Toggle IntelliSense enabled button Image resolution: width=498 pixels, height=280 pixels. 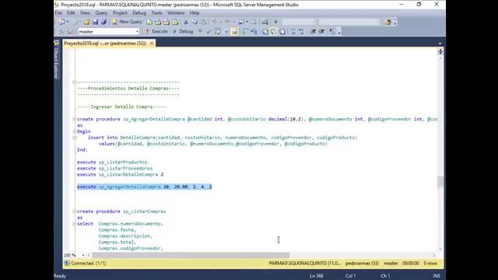tap(234, 31)
